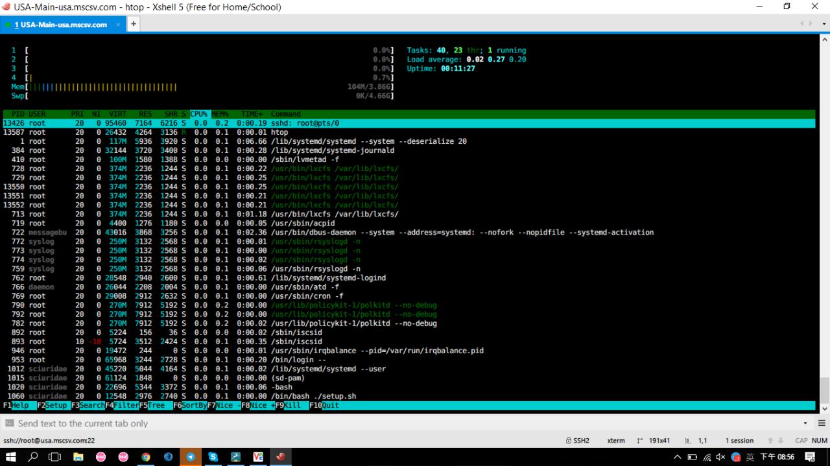Sort processes by CPU% column header
The image size is (830, 466).
point(200,114)
